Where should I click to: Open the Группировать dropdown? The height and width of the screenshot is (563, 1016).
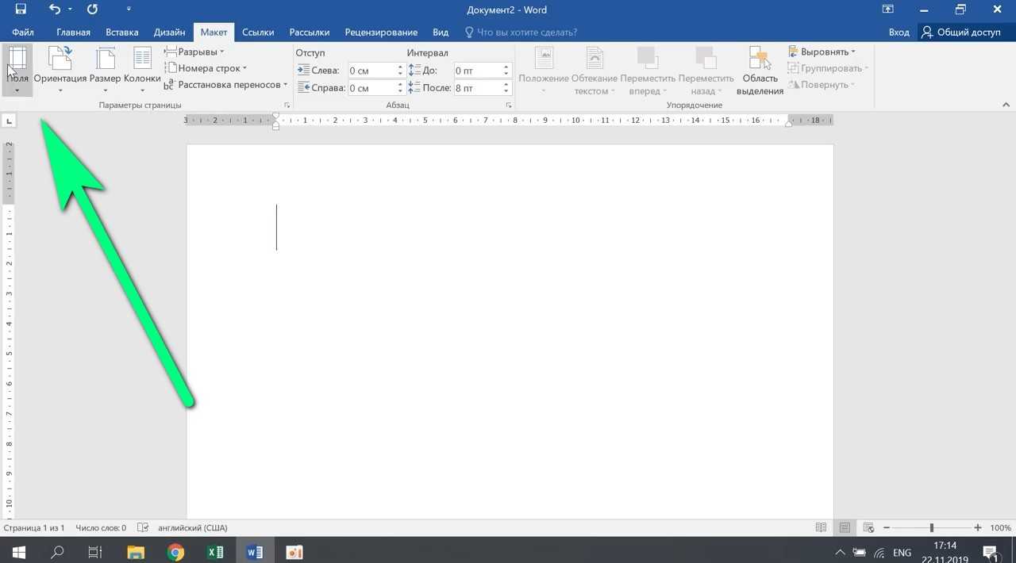(x=828, y=68)
